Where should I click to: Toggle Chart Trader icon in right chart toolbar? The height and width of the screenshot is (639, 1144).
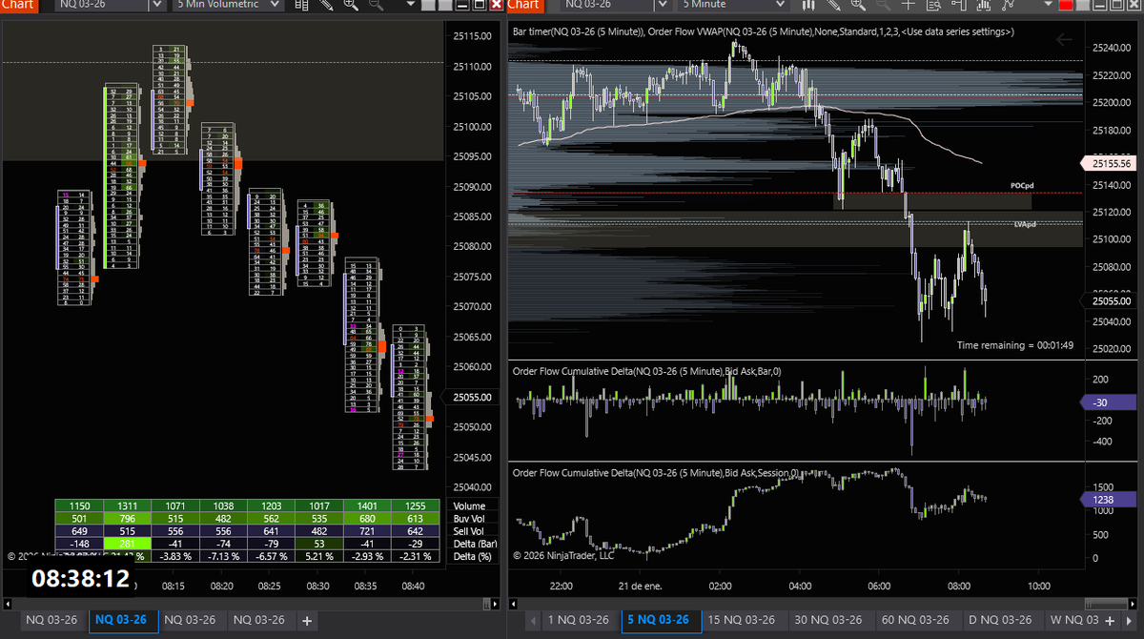(958, 5)
